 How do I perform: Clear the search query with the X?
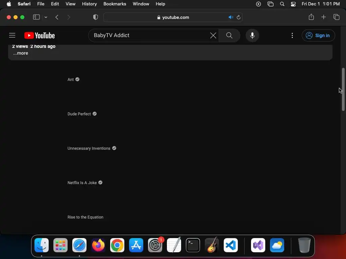click(x=213, y=35)
